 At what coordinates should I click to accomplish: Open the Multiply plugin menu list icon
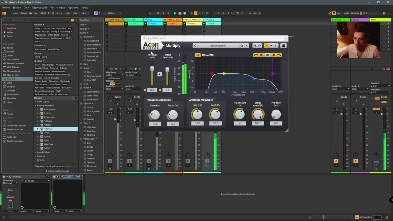click(283, 46)
